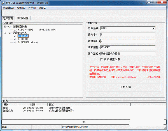
Task: Select the G: (R5C822 Unknow) drive
Action: (28, 42)
